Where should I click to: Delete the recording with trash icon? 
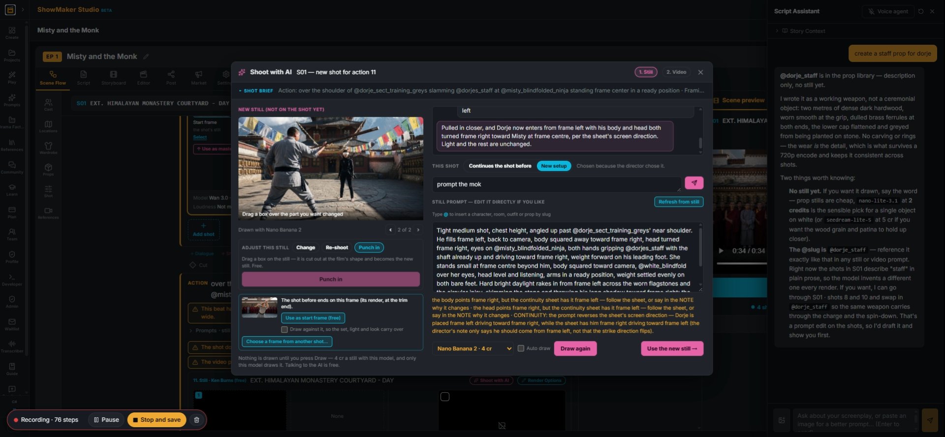pos(196,420)
